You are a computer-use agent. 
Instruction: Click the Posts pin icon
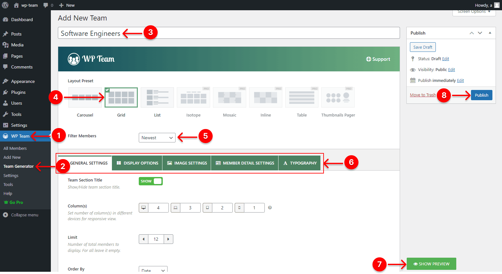click(x=5, y=34)
